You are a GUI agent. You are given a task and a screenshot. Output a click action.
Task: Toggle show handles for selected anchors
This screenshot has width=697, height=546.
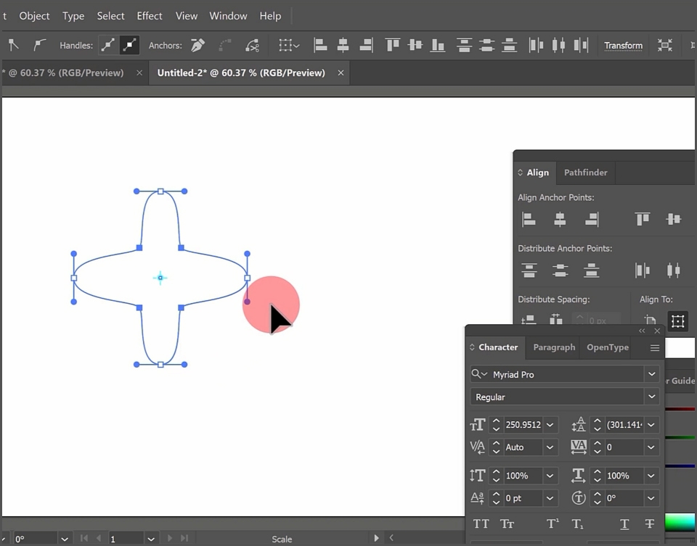pyautogui.click(x=108, y=45)
